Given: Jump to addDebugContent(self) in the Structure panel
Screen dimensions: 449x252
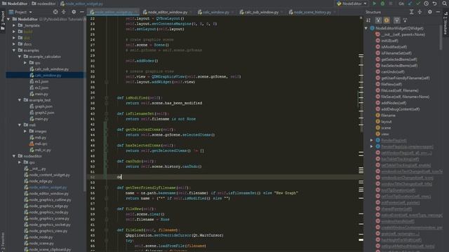Looking at the screenshot, I should [x=401, y=109].
